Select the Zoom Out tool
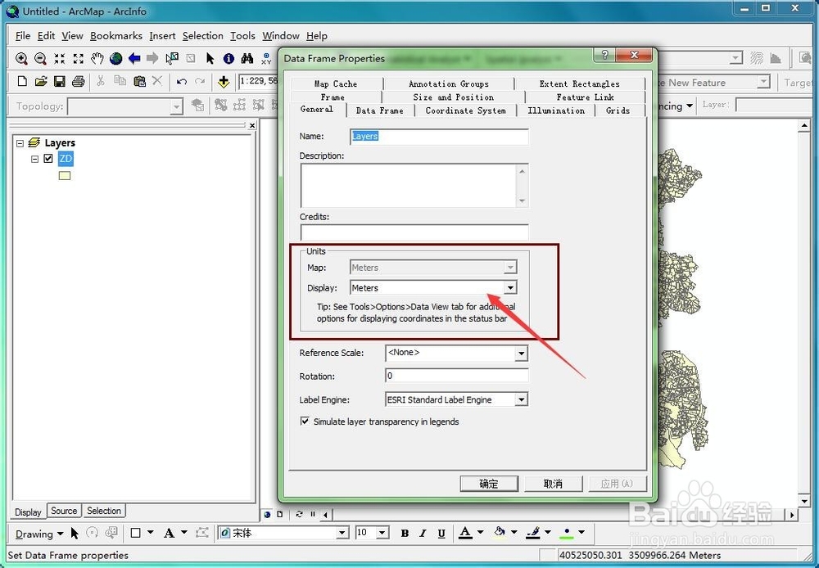This screenshot has width=819, height=568. tap(40, 58)
